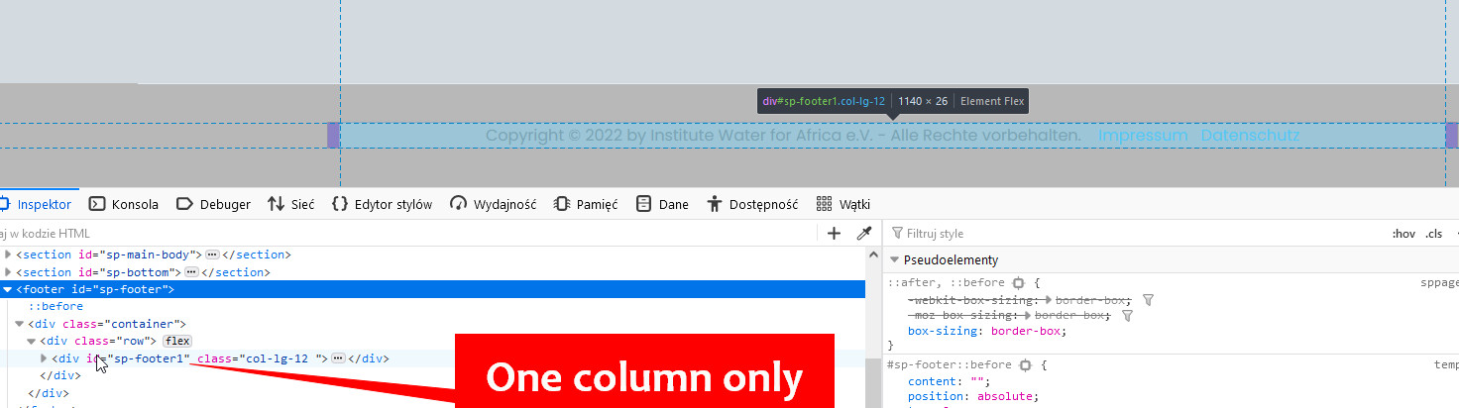Click the Dane storage icon

coord(643,204)
